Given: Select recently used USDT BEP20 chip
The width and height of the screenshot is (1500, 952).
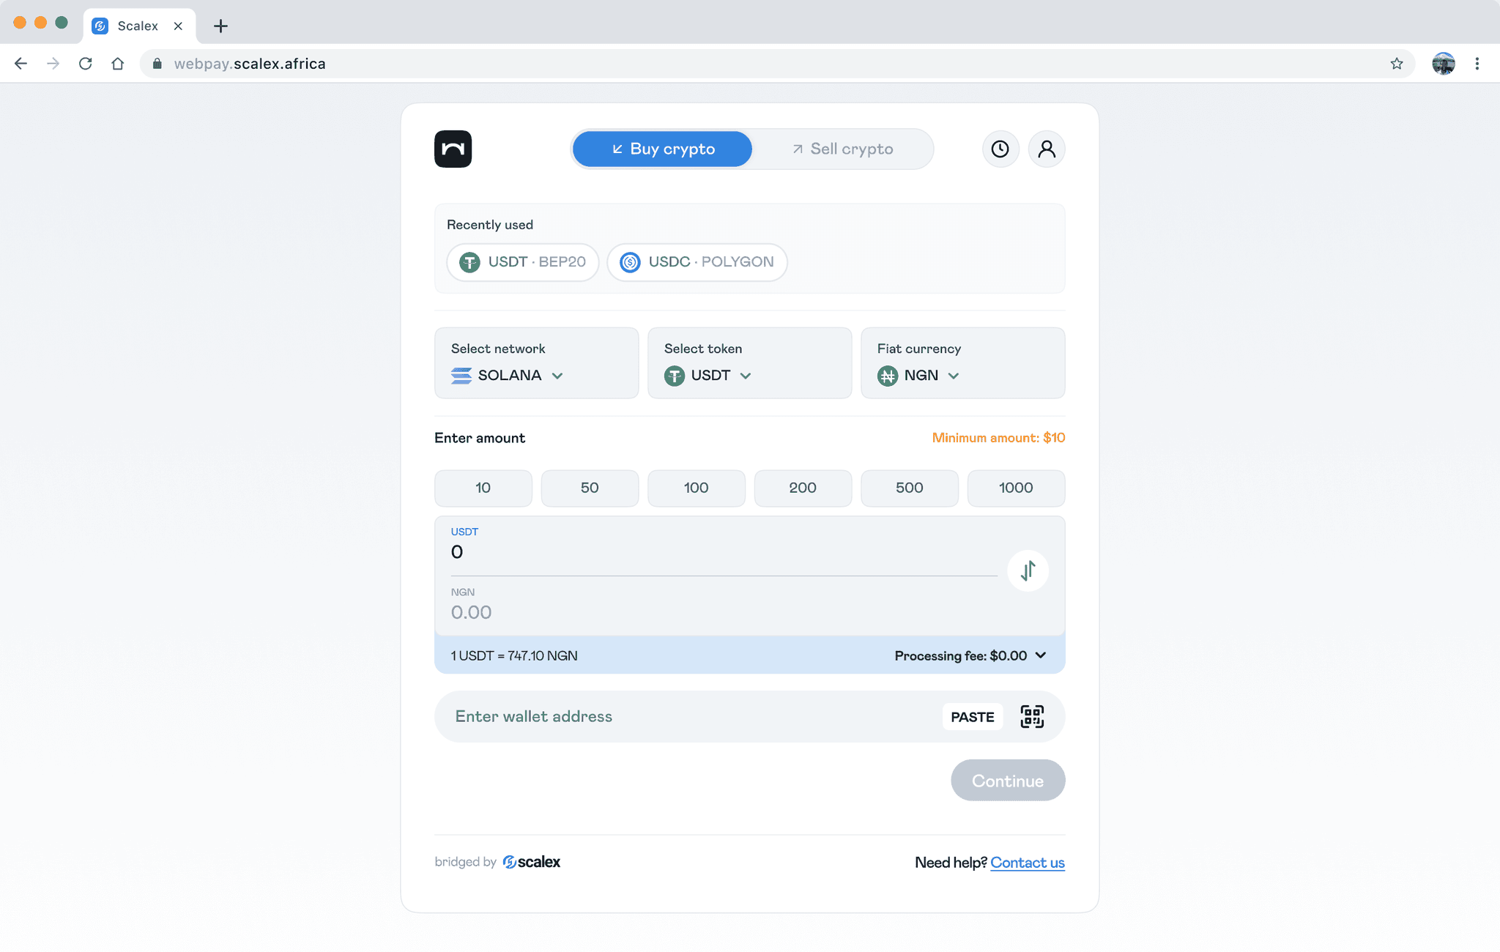Looking at the screenshot, I should (523, 262).
